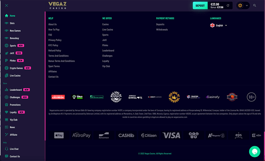Click the Casinofy logo
Screen dimensions: 265x161
pos(213,97)
